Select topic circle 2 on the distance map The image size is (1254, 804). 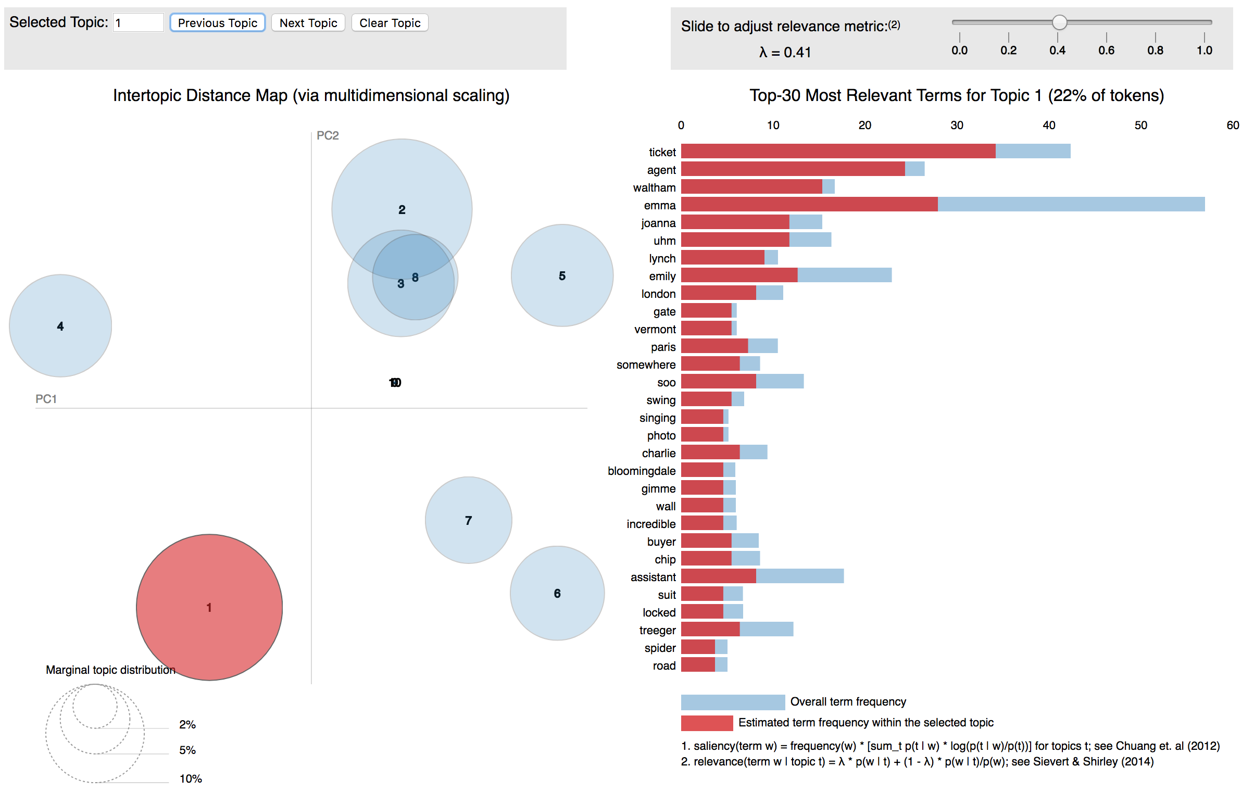point(402,209)
